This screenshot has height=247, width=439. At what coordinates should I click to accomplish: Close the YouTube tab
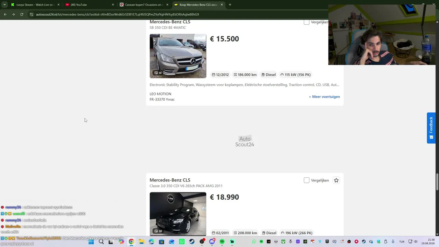pos(113,5)
